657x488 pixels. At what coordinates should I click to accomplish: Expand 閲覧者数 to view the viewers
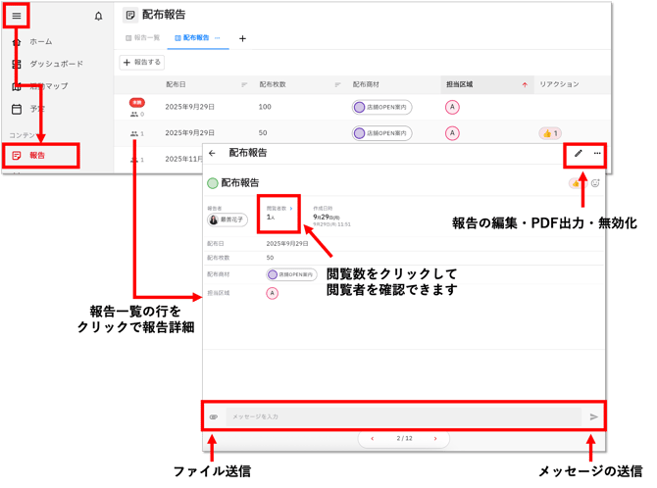pyautogui.click(x=276, y=209)
